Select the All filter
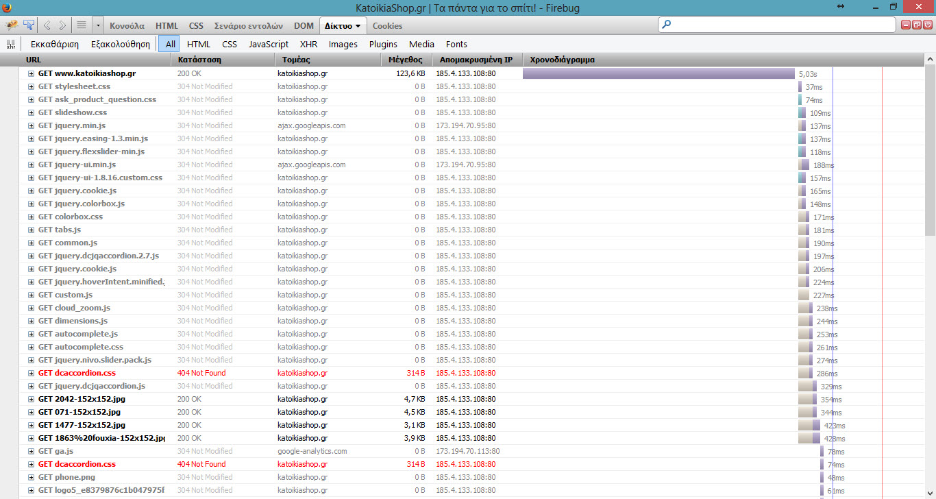936x499 pixels. (170, 44)
